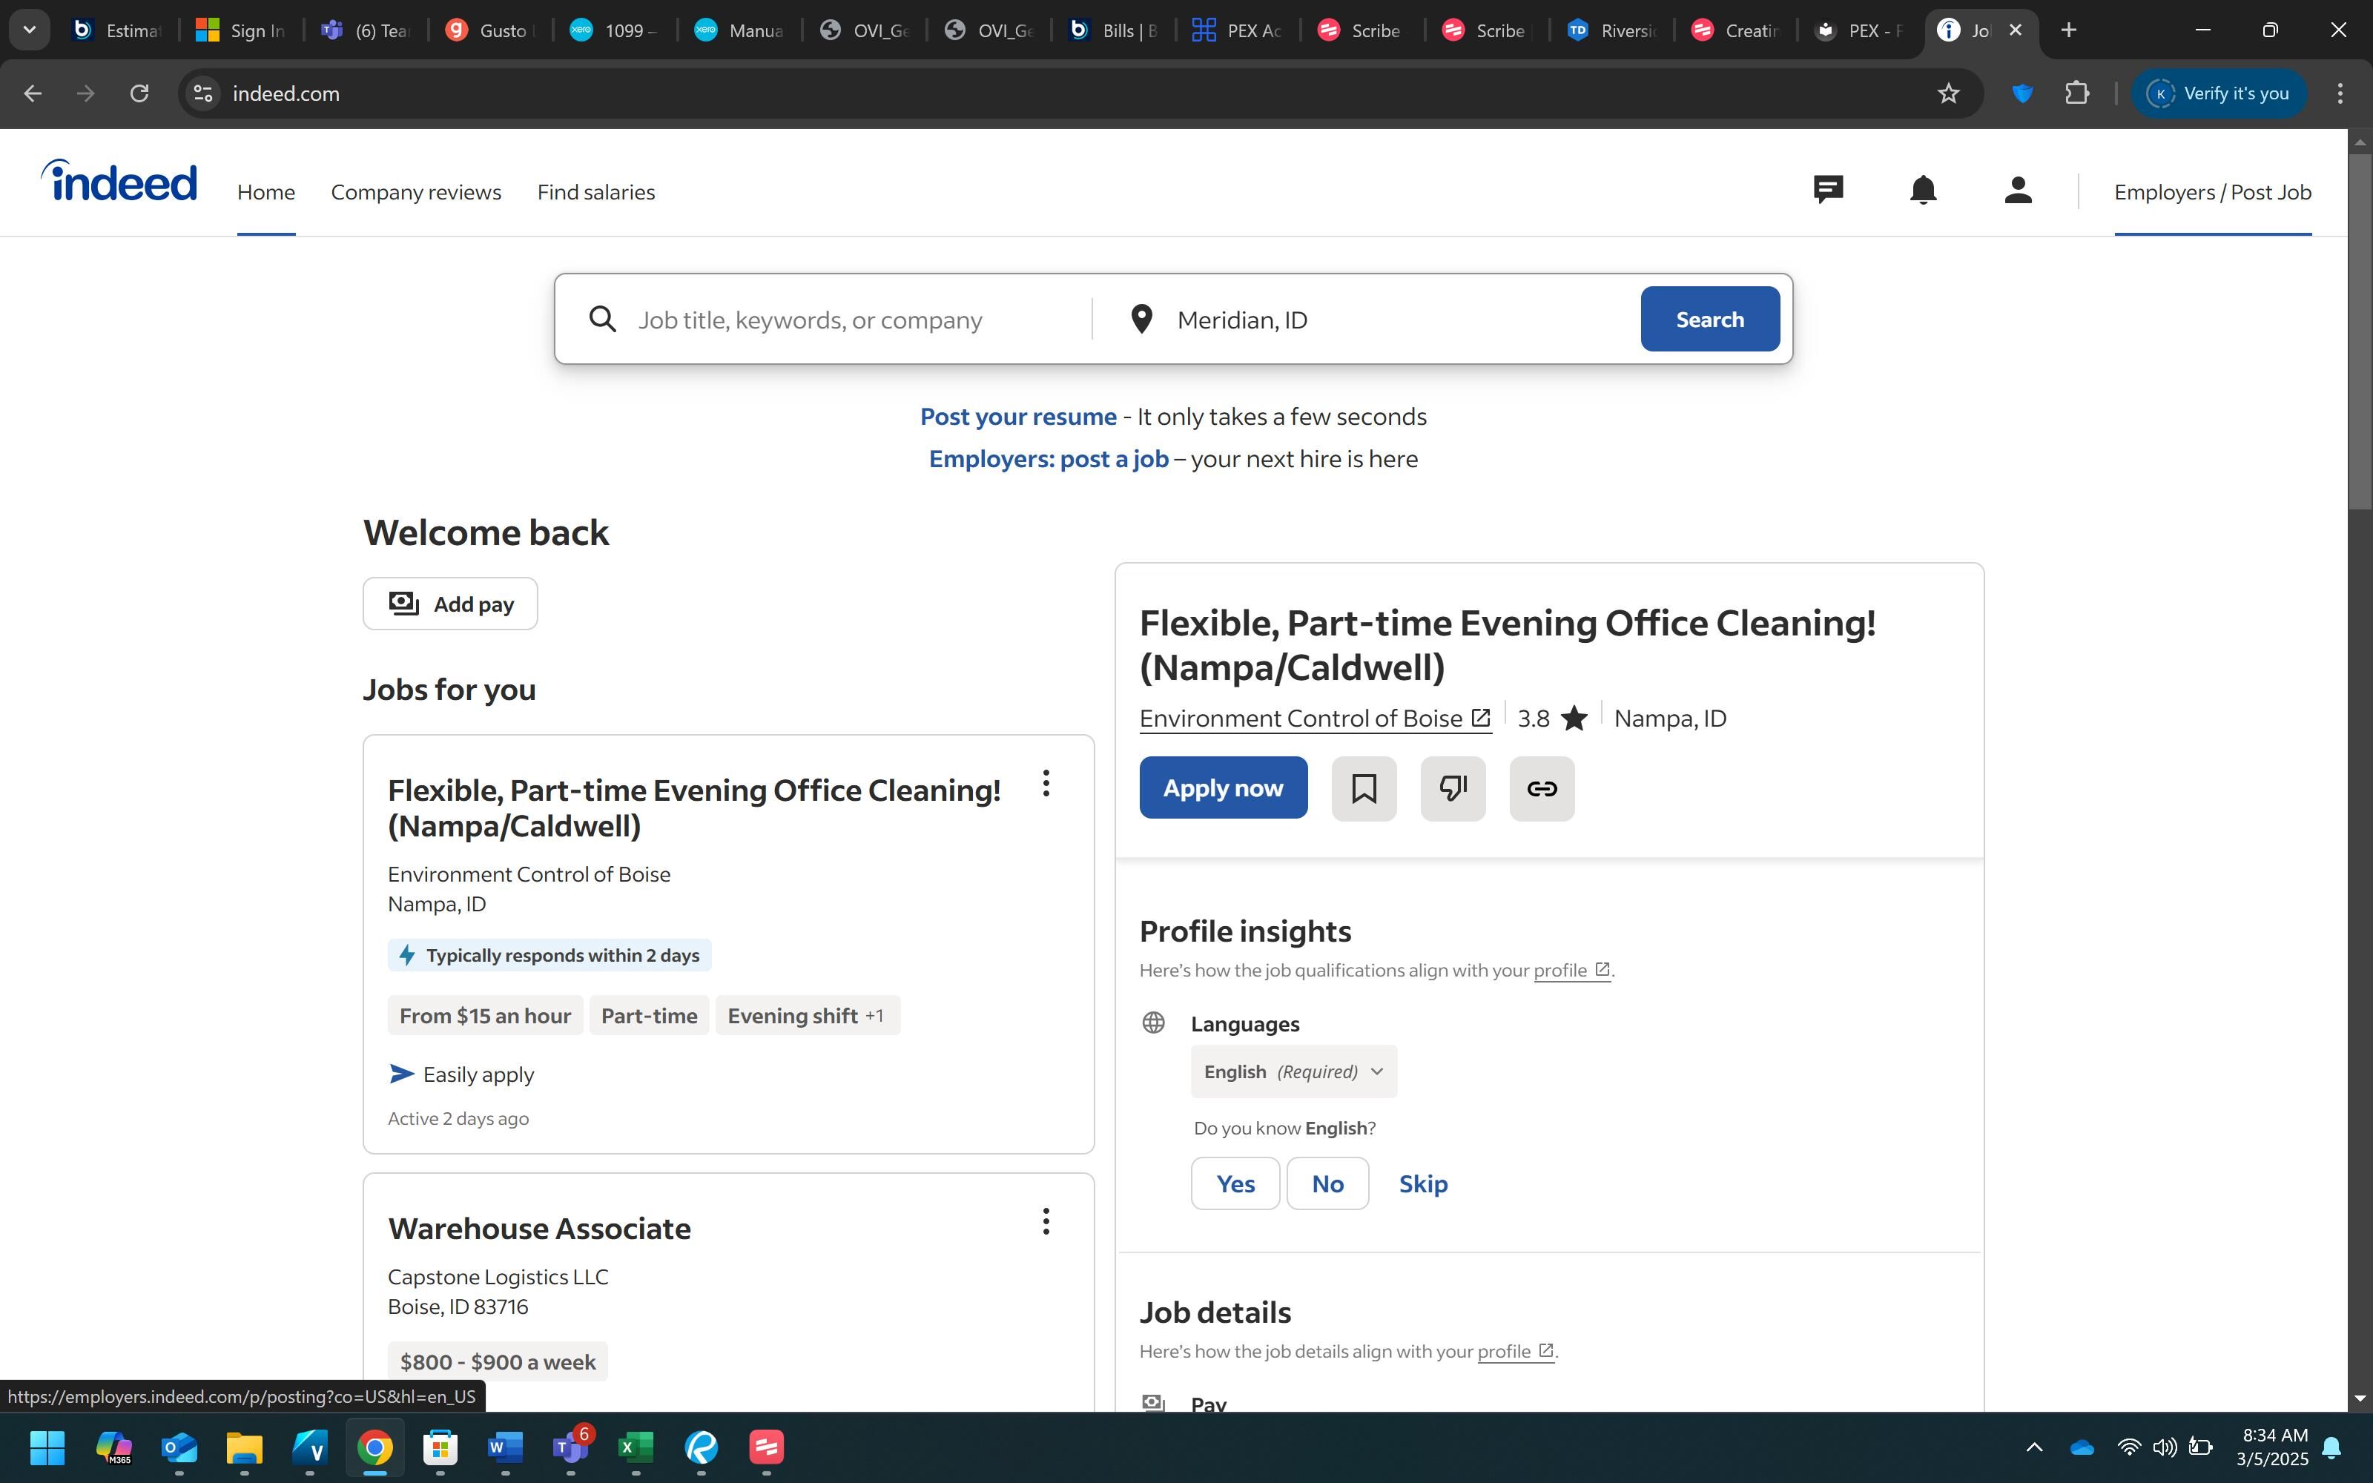
Task: Click the Apply now button
Action: (1223, 787)
